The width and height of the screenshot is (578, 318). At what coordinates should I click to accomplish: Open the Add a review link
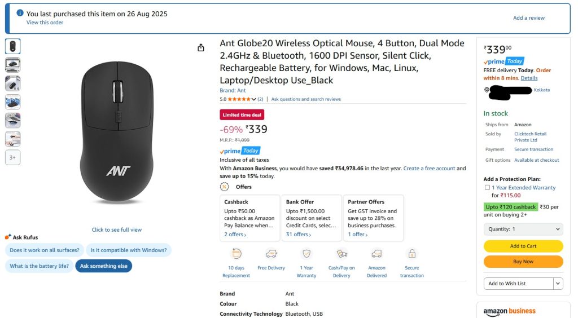pos(529,18)
